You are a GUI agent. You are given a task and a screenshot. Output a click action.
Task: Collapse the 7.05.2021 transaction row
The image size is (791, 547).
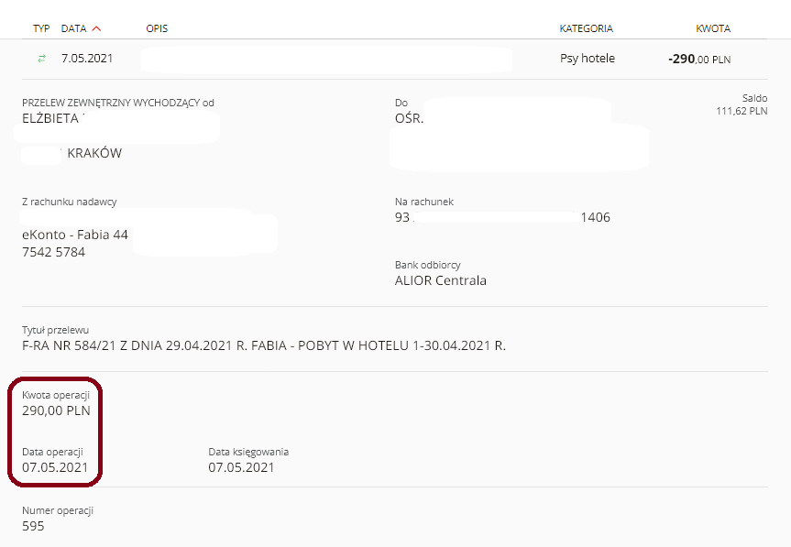(395, 59)
